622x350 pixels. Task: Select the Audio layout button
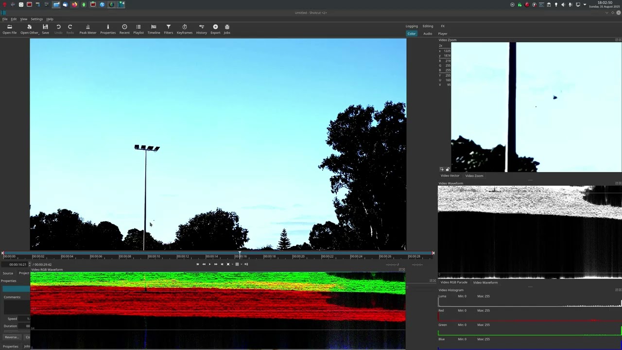[428, 34]
